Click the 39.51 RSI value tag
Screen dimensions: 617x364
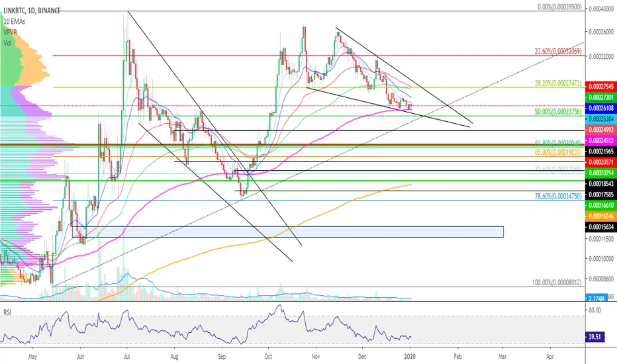(x=595, y=337)
